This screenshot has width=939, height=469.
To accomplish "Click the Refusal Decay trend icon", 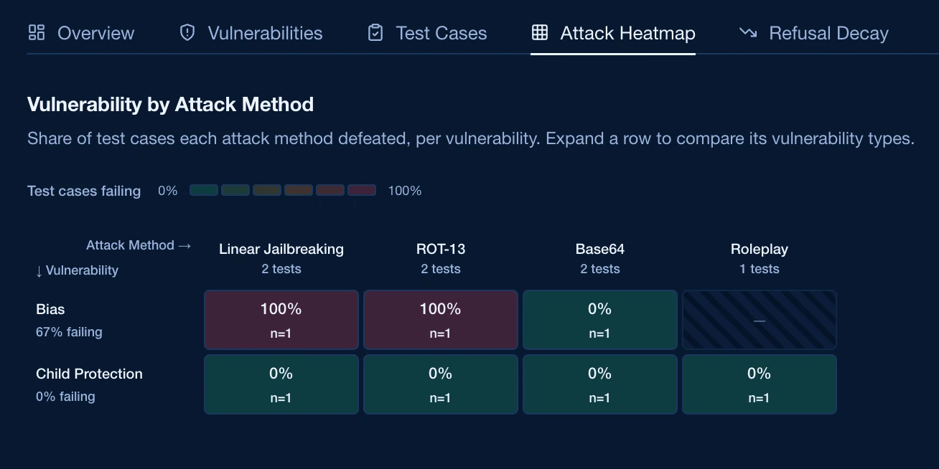I will [748, 32].
